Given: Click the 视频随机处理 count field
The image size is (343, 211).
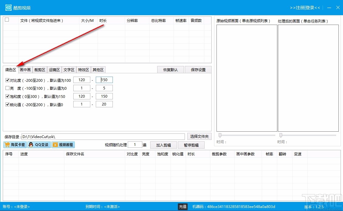Looking at the screenshot, I should [135, 145].
